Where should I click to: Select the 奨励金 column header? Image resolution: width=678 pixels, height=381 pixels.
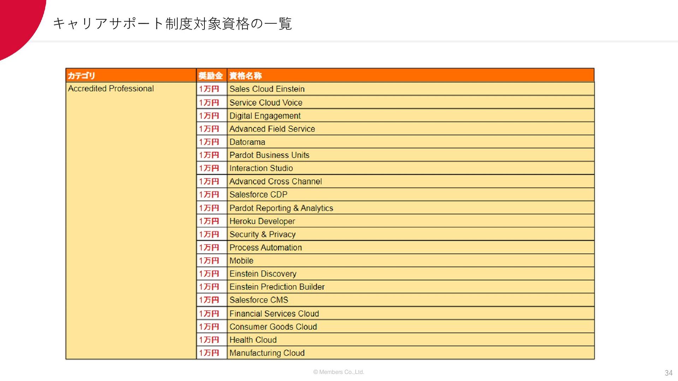pyautogui.click(x=212, y=75)
